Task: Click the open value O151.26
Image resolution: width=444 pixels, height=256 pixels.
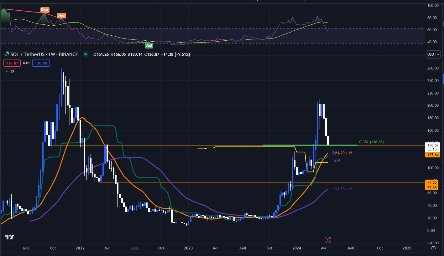Action: pos(101,54)
